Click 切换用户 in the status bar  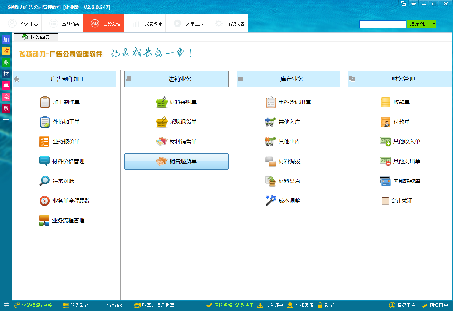(x=435, y=305)
